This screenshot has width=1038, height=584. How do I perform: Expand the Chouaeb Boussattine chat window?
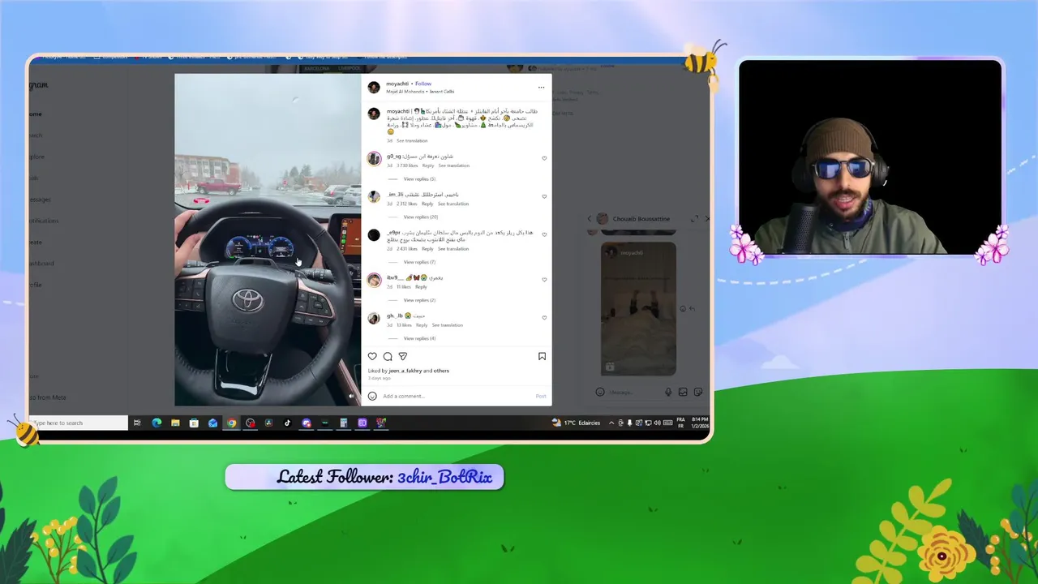point(694,219)
